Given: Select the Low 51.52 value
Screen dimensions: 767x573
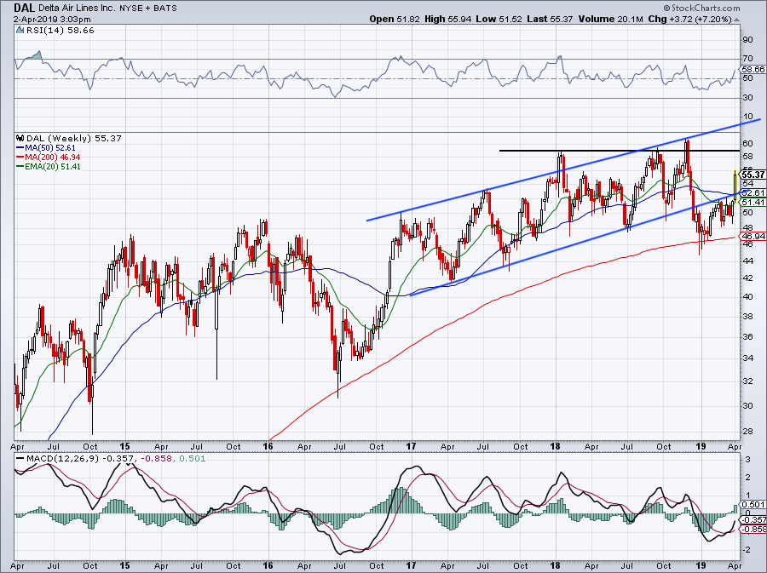Looking at the screenshot, I should pyautogui.click(x=499, y=19).
